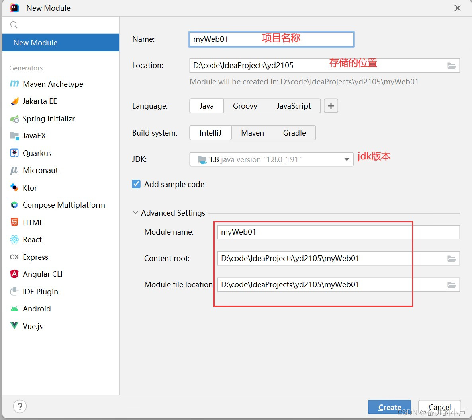The image size is (472, 420).
Task: Click the Module name input field
Action: [338, 232]
